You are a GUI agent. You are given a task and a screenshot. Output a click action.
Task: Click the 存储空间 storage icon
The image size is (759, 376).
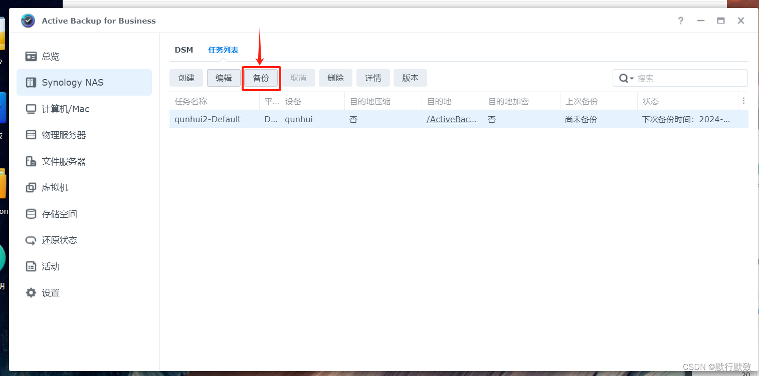31,214
